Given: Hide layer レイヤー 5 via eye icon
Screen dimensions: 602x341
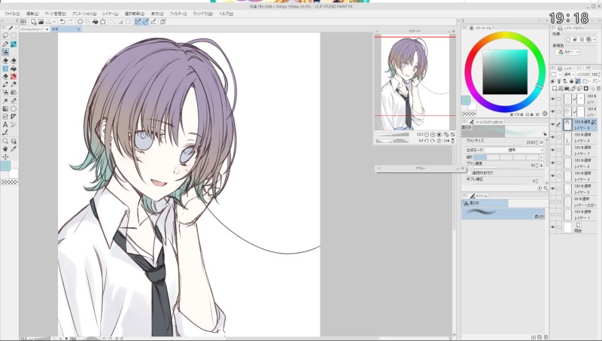Looking at the screenshot, I should [553, 188].
